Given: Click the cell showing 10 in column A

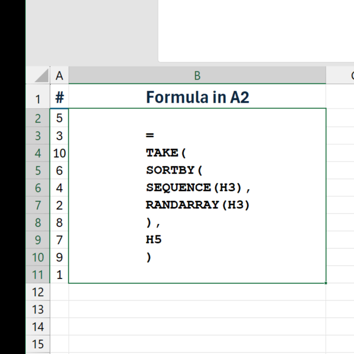Looking at the screenshot, I should [59, 153].
